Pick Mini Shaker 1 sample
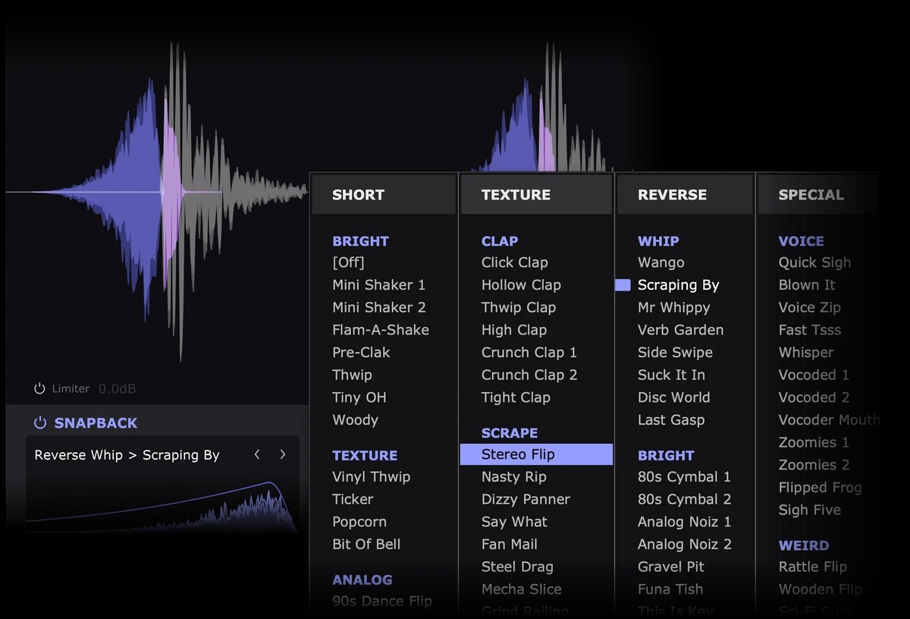910x619 pixels. [x=378, y=285]
